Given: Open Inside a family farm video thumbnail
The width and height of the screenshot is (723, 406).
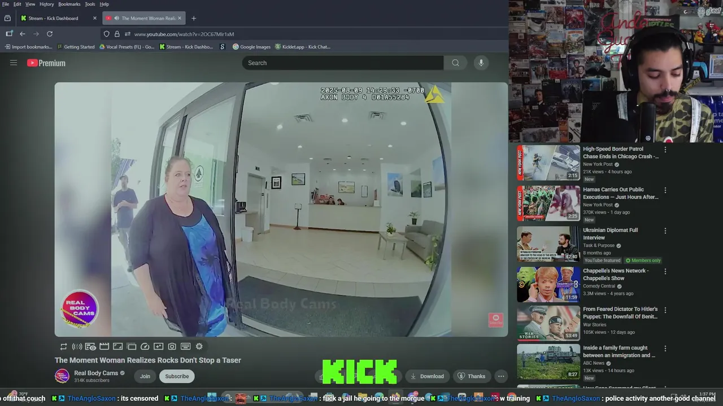Looking at the screenshot, I should (548, 361).
